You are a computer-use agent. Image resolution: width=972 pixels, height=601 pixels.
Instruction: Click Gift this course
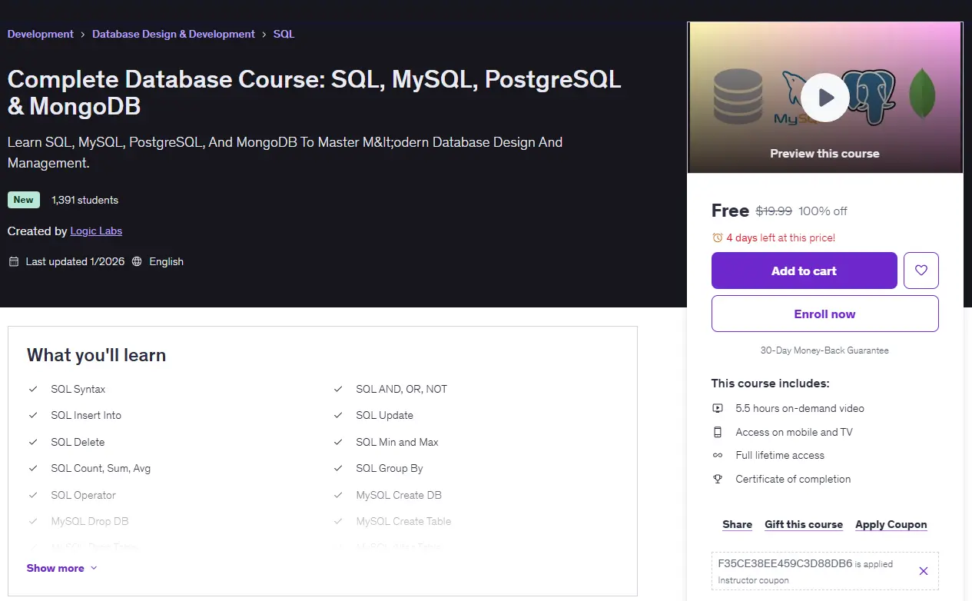[804, 524]
